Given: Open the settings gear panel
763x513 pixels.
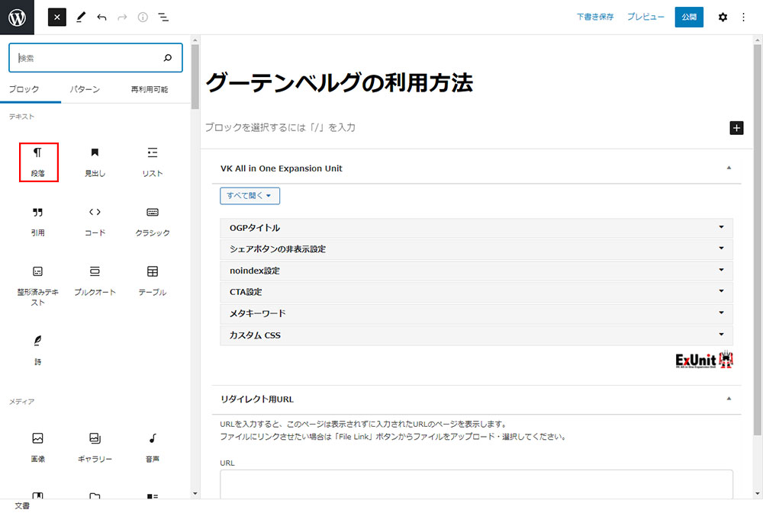Looking at the screenshot, I should (x=723, y=17).
